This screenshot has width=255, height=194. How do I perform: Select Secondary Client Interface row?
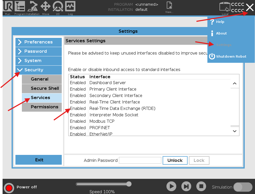[x=150, y=96]
